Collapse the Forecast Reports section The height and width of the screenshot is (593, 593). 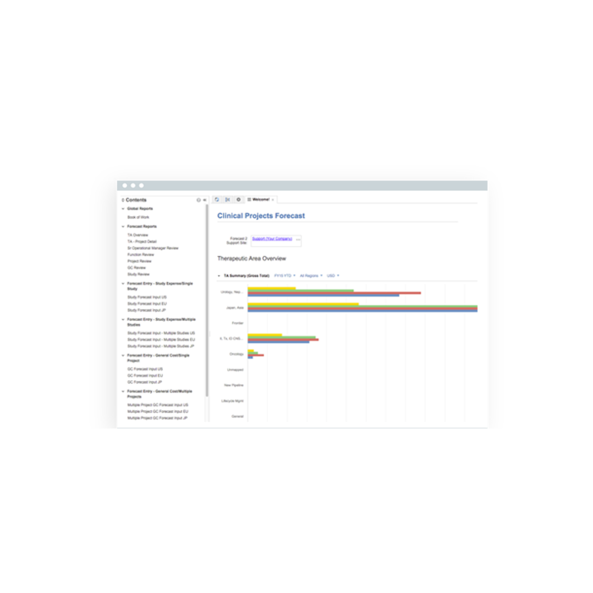(123, 227)
